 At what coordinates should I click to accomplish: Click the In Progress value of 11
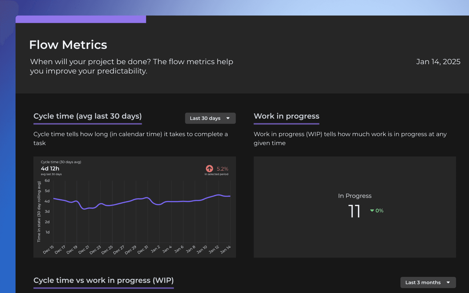point(355,211)
